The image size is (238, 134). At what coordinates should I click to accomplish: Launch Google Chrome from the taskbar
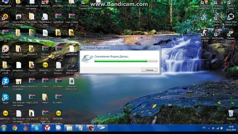(x=15, y=128)
